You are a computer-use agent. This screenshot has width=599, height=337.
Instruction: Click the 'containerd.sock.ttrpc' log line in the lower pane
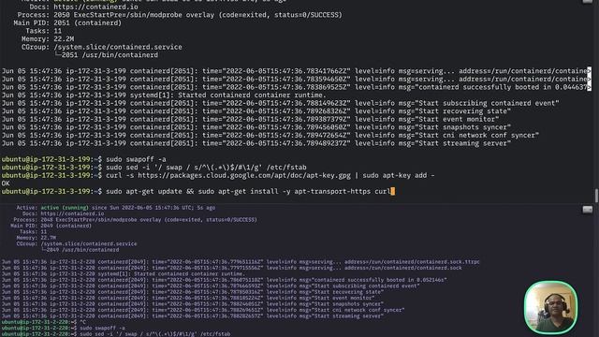click(241, 262)
